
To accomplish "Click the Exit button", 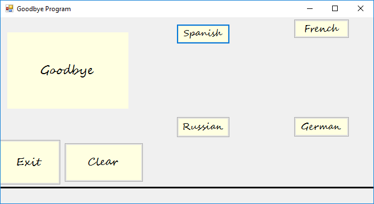I will [x=30, y=162].
